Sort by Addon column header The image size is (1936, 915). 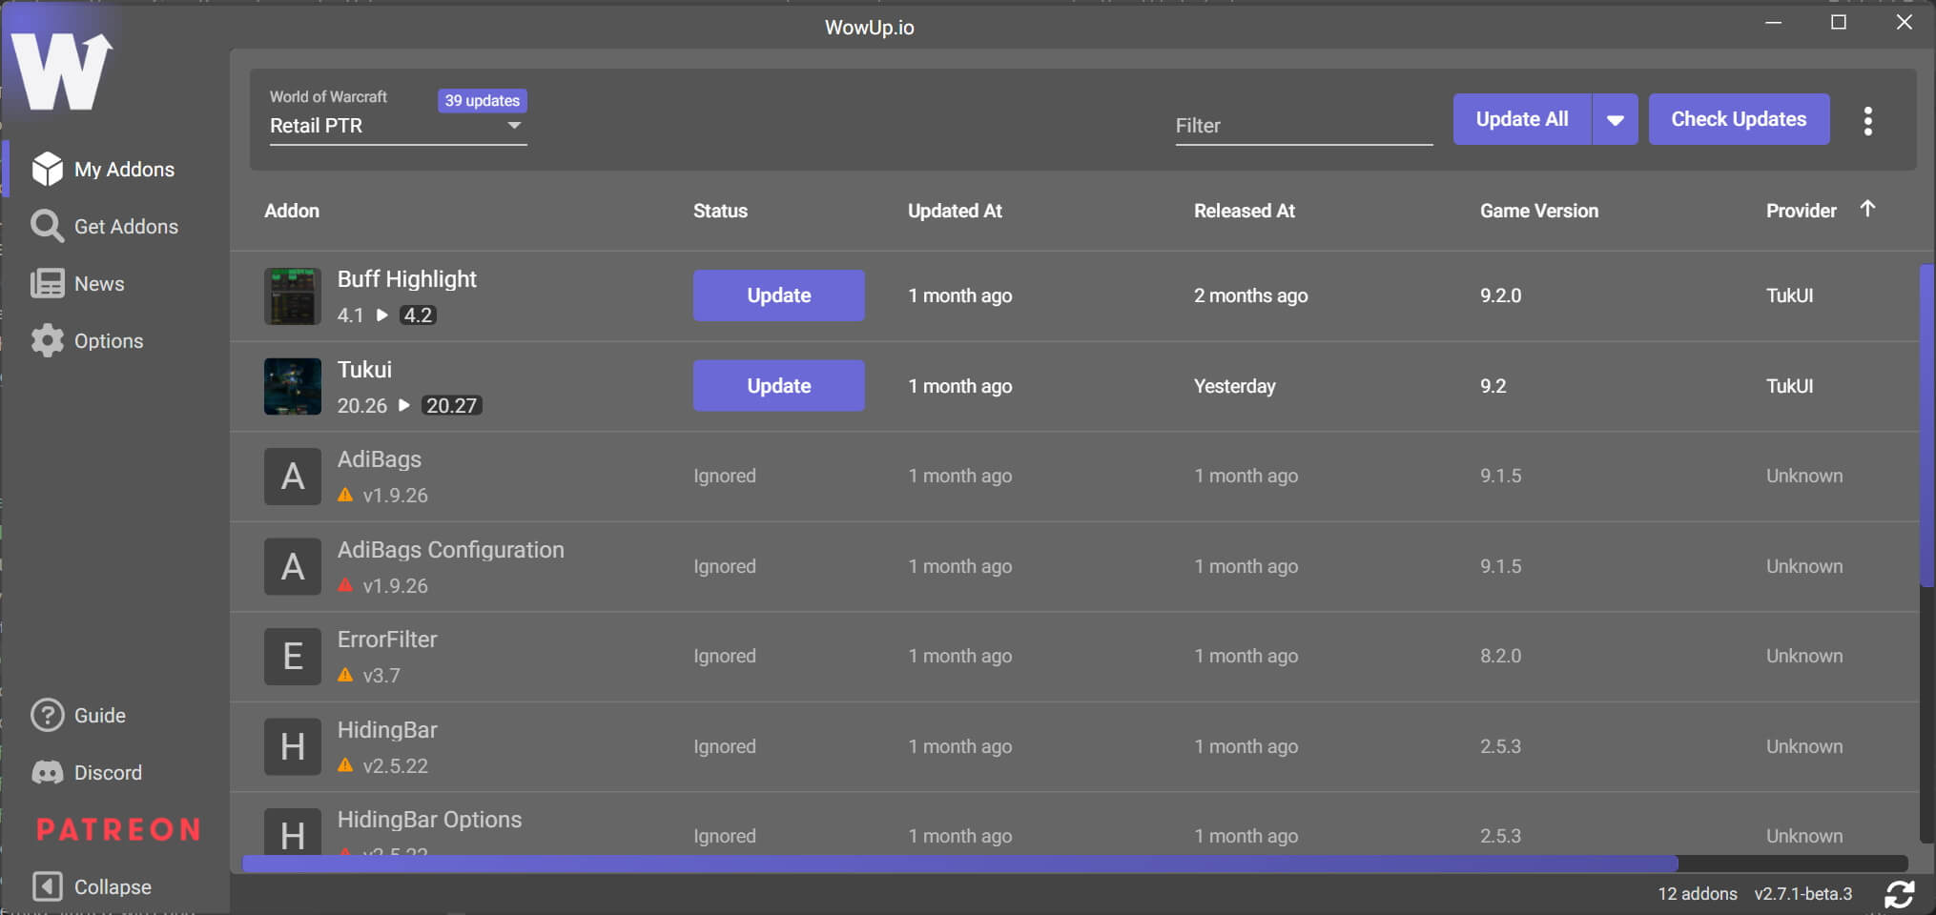click(292, 211)
